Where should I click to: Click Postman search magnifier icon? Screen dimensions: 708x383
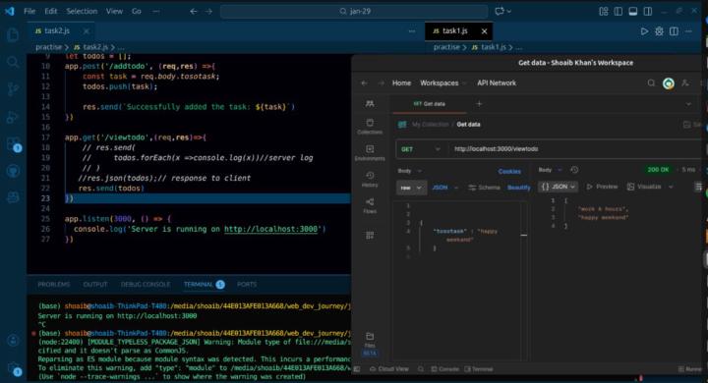click(x=651, y=83)
